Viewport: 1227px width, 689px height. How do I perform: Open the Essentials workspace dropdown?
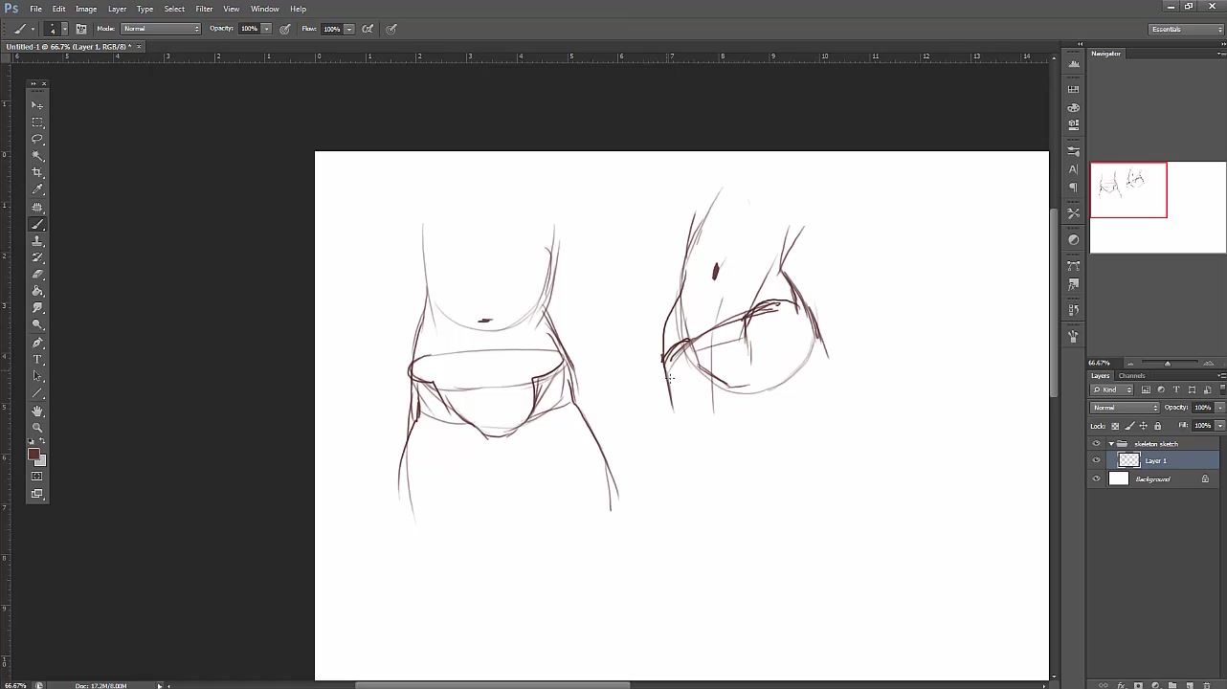tap(1186, 29)
